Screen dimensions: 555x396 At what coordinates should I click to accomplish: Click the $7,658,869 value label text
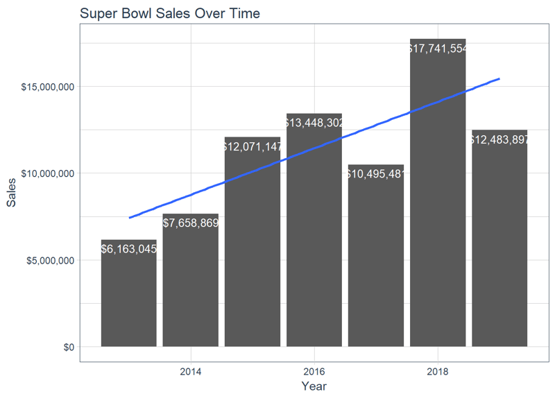[x=190, y=223]
